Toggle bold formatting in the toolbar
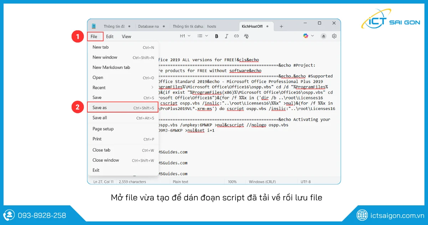428x225 pixels. [216, 36]
